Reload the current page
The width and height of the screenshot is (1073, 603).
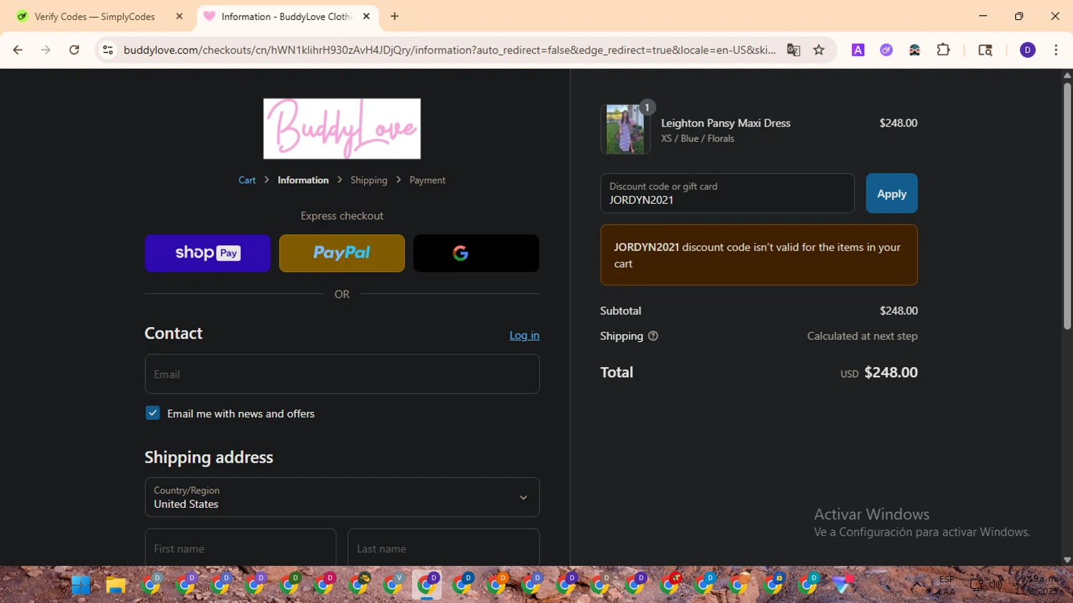74,50
